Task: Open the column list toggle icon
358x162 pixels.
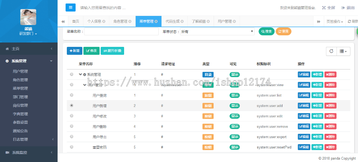Action: pyautogui.click(x=343, y=51)
